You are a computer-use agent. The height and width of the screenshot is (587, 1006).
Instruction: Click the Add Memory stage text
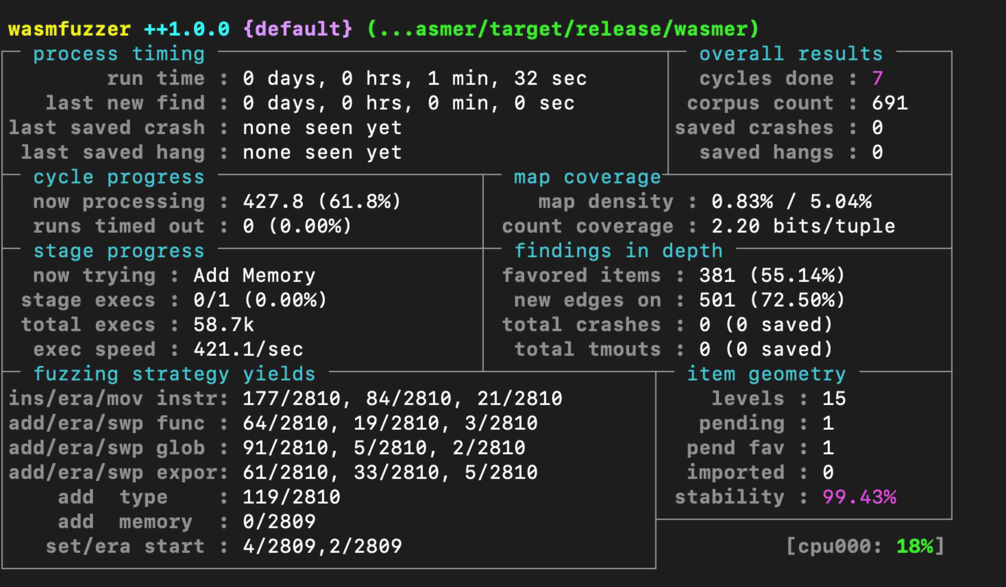[254, 276]
